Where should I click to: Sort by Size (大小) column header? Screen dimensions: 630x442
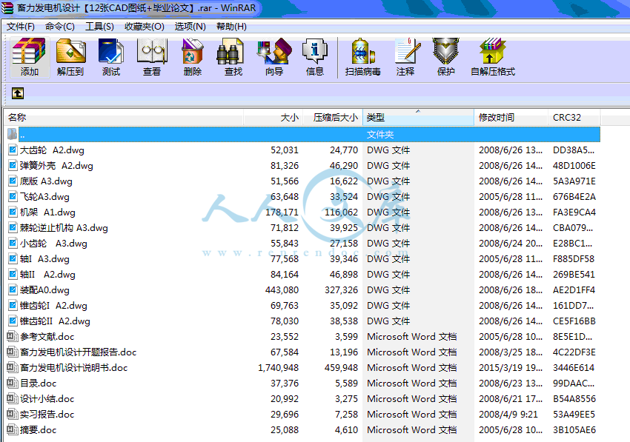pyautogui.click(x=273, y=118)
